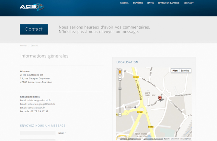Click the red location marker on map
The image size is (217, 141).
point(160,98)
